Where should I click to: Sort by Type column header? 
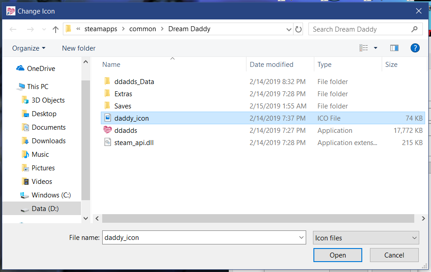[x=324, y=65]
